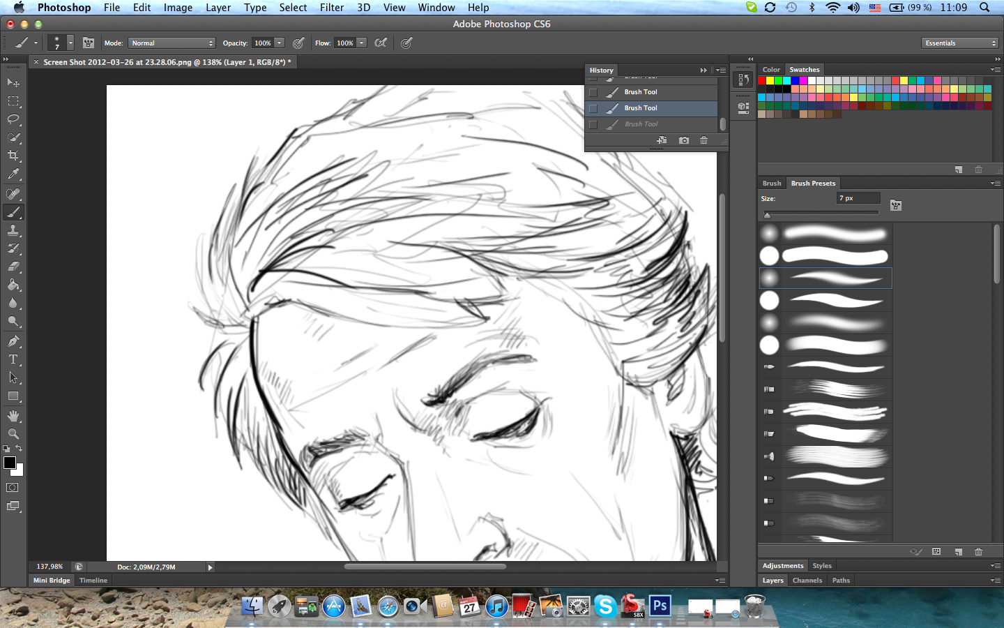Enable airbrush mode in options bar
Viewport: 1004px width, 628px height.
pos(381,43)
